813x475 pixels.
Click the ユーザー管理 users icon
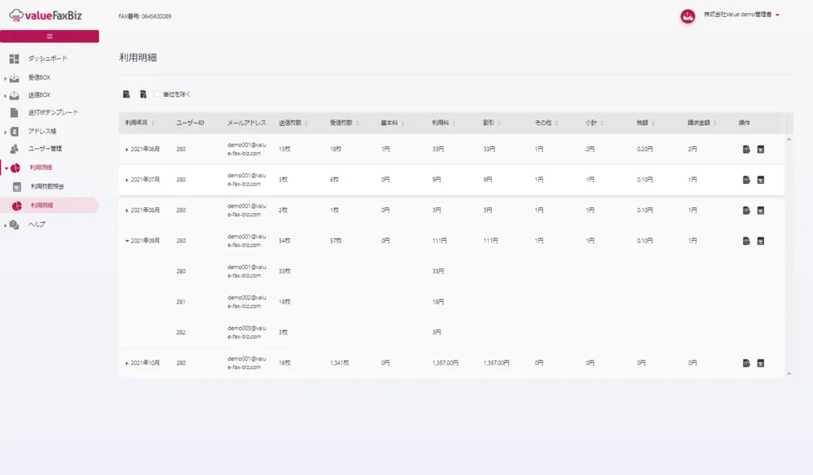(15, 149)
